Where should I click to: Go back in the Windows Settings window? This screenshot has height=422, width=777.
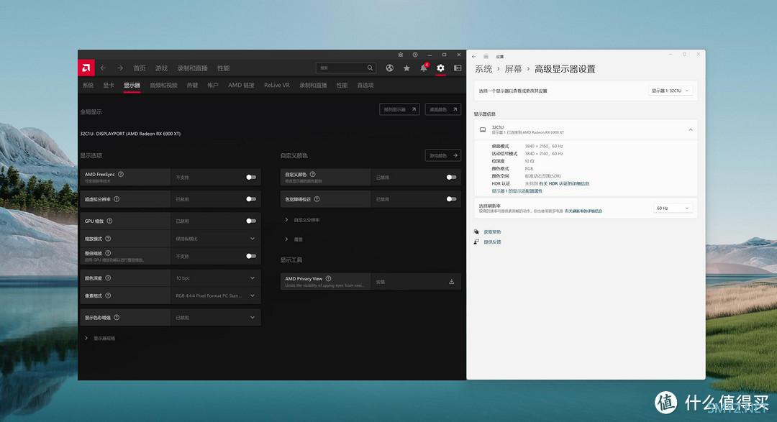473,57
